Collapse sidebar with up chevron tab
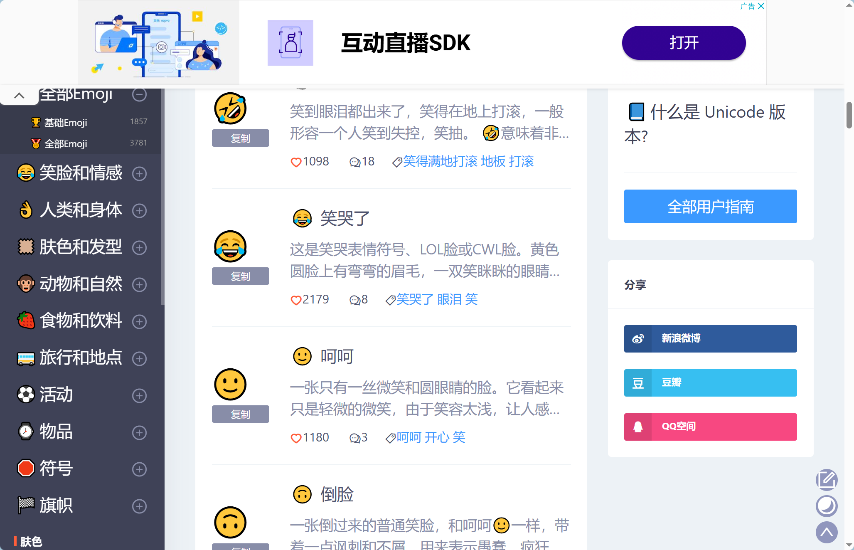Image resolution: width=854 pixels, height=550 pixels. point(19,96)
